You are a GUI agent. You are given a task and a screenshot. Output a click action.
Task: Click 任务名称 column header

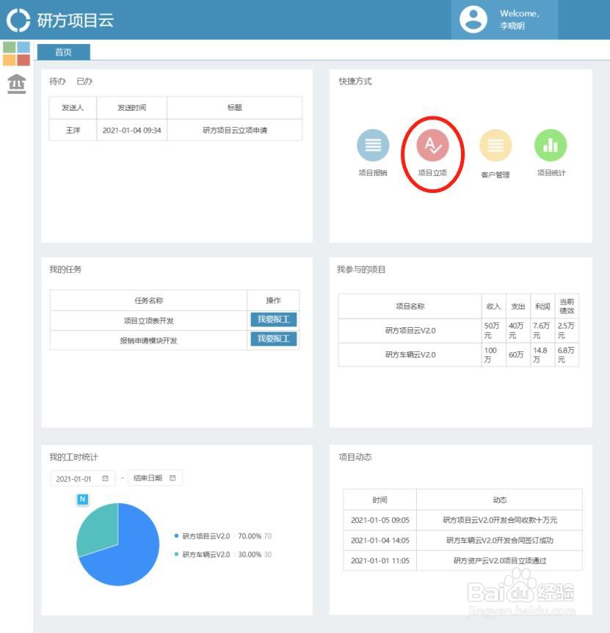coord(149,300)
